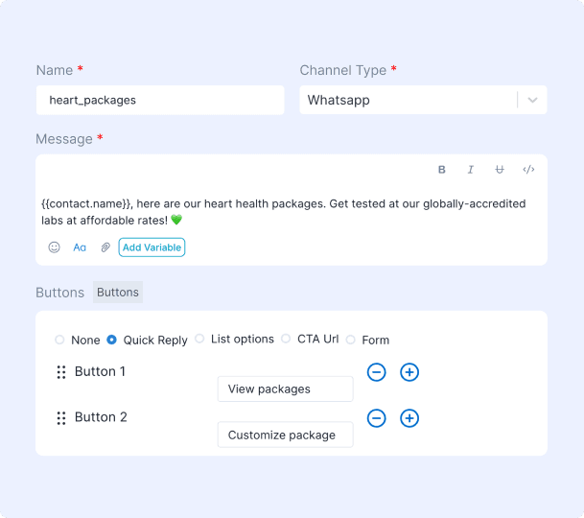
Task: Toggle strikethrough formatting in message
Action: pyautogui.click(x=500, y=170)
